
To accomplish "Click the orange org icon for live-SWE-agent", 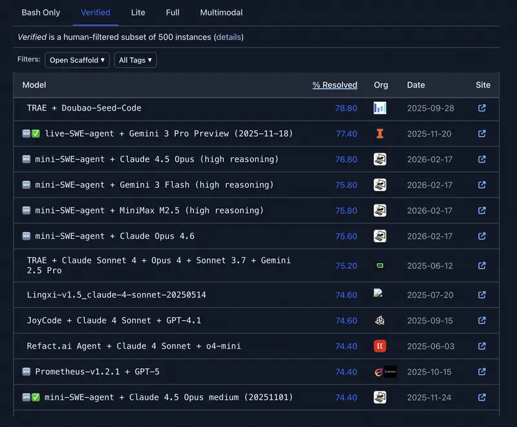I will (380, 134).
